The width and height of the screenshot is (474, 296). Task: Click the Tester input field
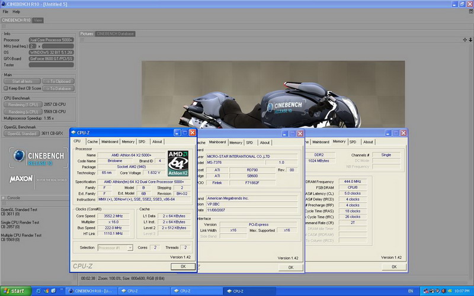50,65
